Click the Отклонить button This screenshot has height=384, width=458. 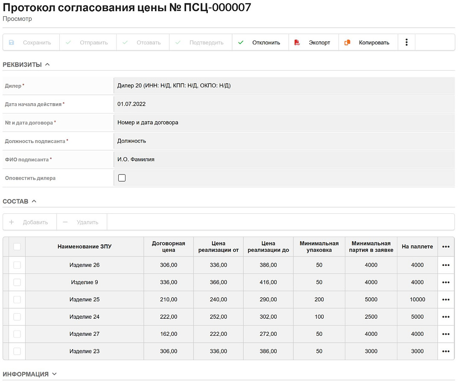tap(260, 43)
